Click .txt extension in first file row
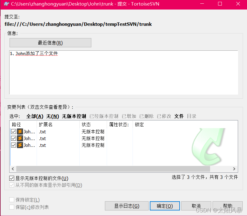The height and width of the screenshot is (216, 247). [42, 132]
